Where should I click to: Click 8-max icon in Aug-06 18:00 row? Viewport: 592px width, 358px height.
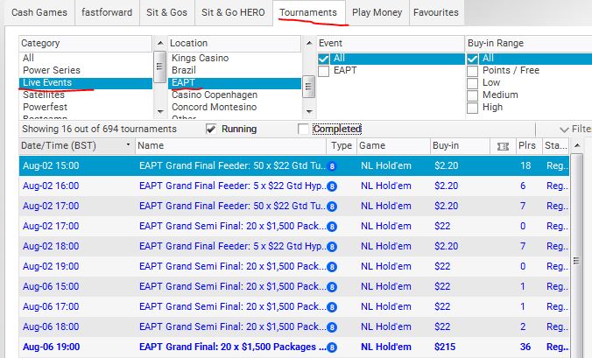point(332,327)
